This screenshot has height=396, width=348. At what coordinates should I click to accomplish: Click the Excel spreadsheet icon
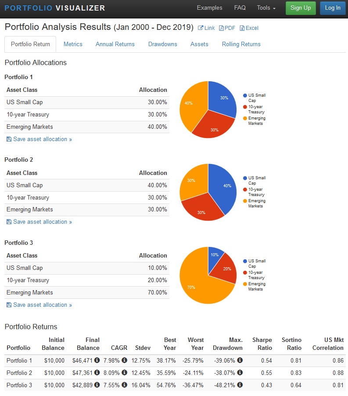242,28
